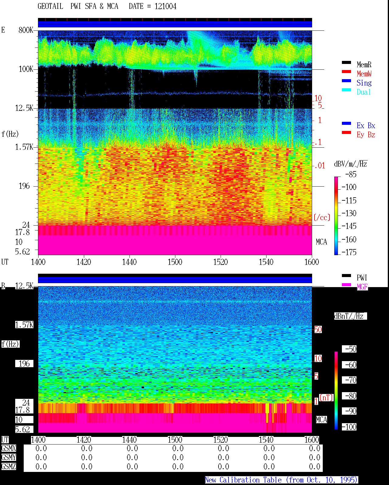The image size is (389, 485).
Task: Click the MCA label beside the E panel
Action: 321,242
